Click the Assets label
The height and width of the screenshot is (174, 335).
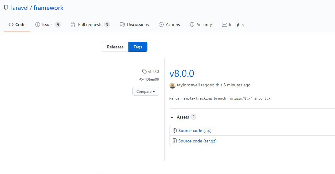click(183, 117)
